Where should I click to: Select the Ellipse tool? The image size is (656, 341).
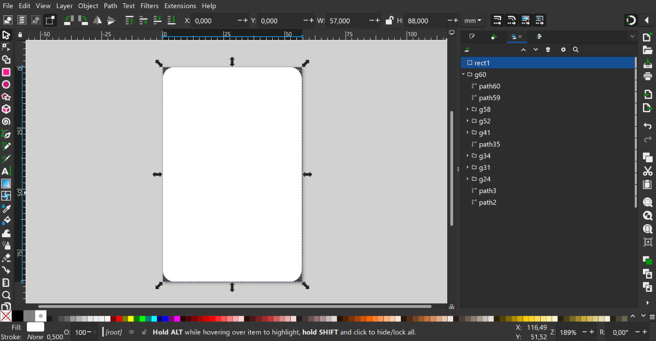[x=6, y=85]
